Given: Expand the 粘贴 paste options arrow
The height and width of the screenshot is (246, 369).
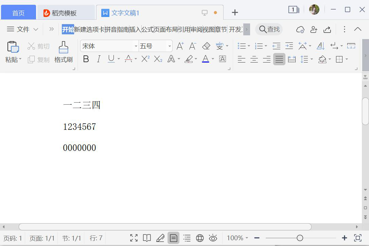Looking at the screenshot, I should pyautogui.click(x=20, y=59).
